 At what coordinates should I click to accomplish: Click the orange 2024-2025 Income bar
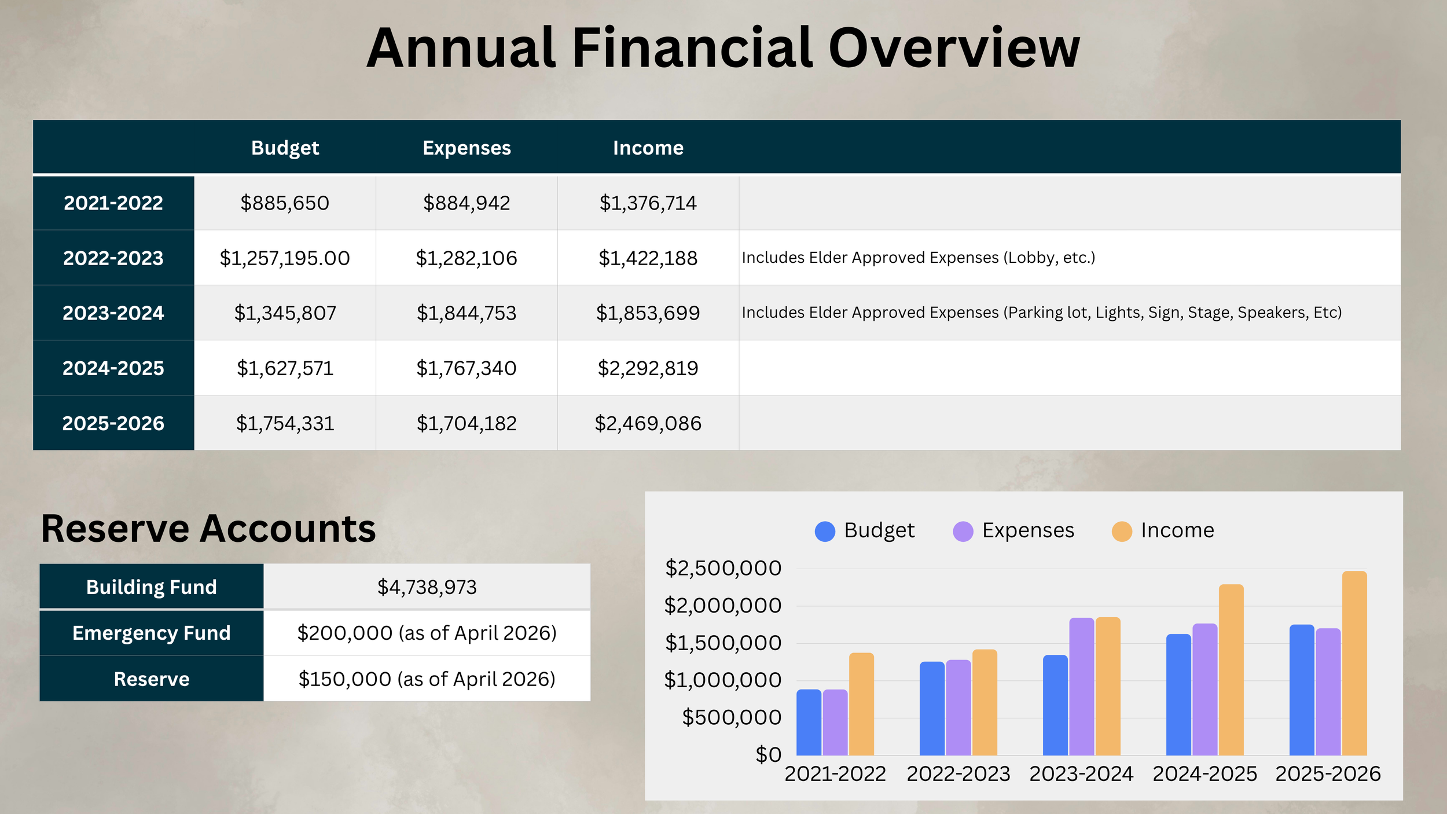coord(1231,670)
